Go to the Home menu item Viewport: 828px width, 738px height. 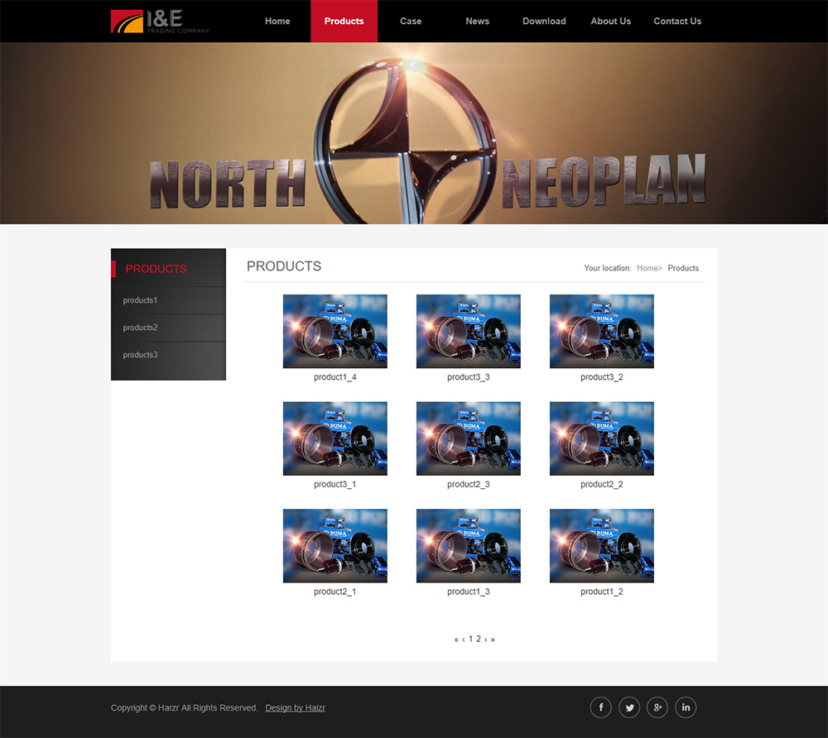(277, 22)
